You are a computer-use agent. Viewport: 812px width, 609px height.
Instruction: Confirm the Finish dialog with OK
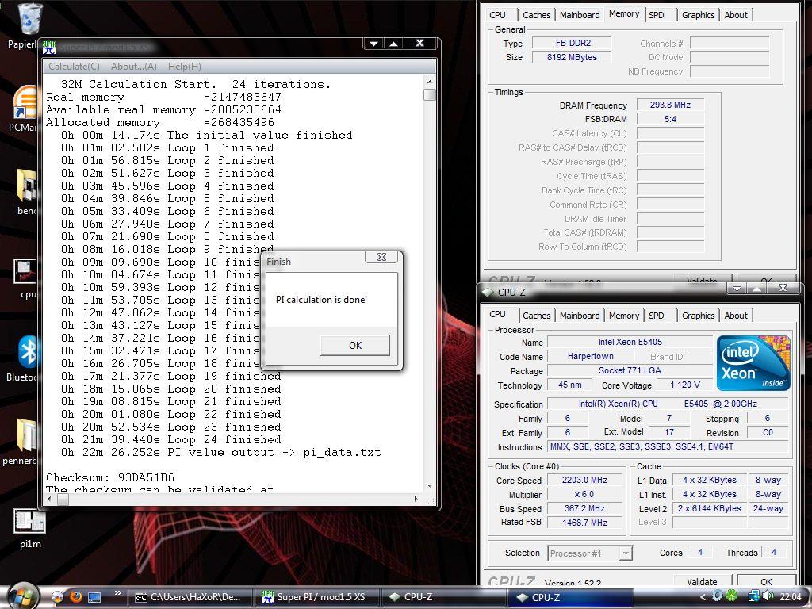pos(355,346)
